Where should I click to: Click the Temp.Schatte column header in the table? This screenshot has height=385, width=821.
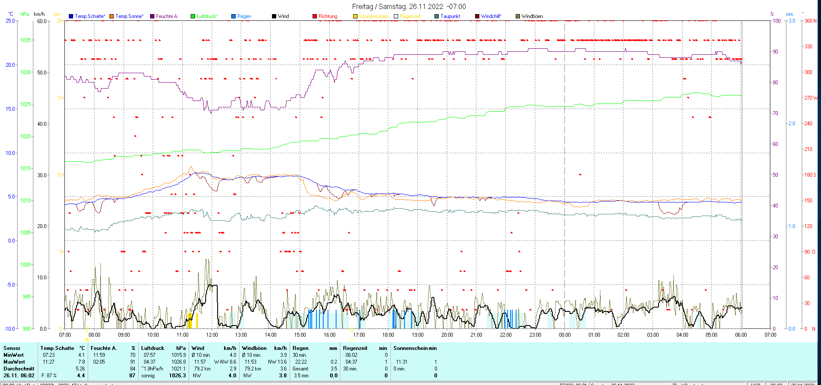[x=57, y=348]
